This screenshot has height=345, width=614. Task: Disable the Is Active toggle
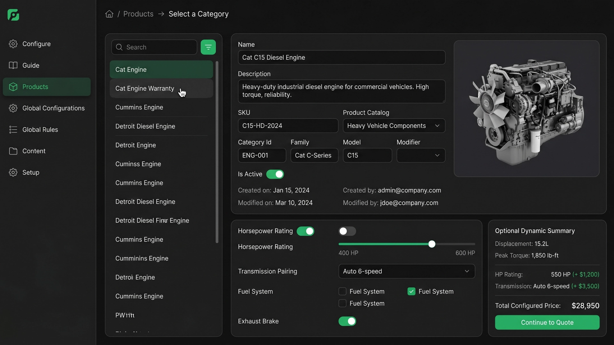(x=275, y=174)
